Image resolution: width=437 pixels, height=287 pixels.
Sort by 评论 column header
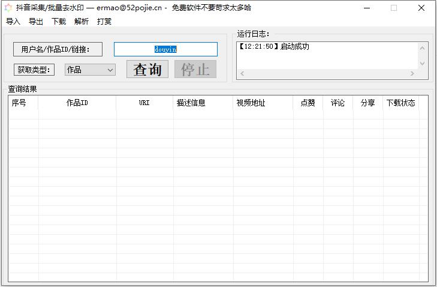point(337,103)
